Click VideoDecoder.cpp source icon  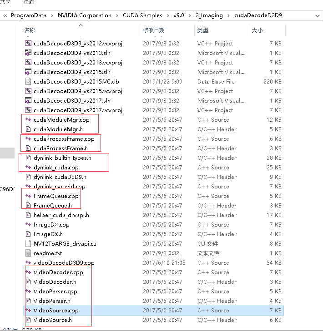28,272
